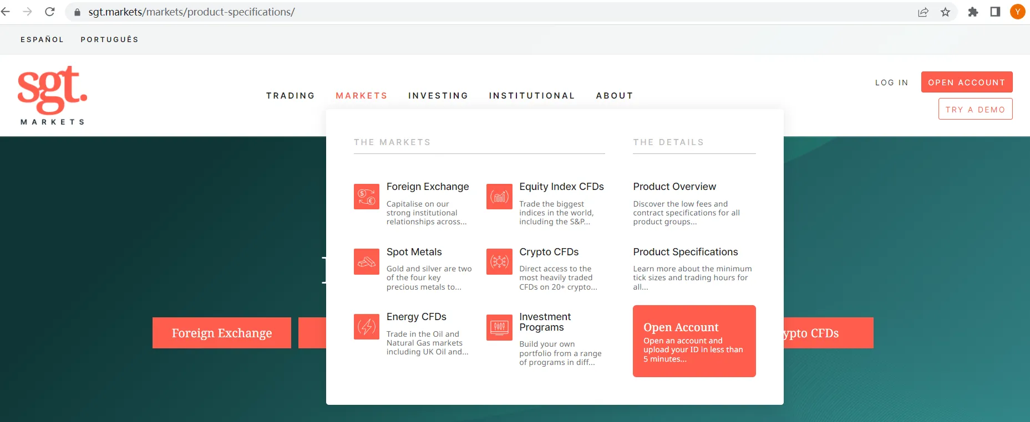Viewport: 1030px width, 422px height.
Task: Open the Markets menu
Action: [x=362, y=96]
